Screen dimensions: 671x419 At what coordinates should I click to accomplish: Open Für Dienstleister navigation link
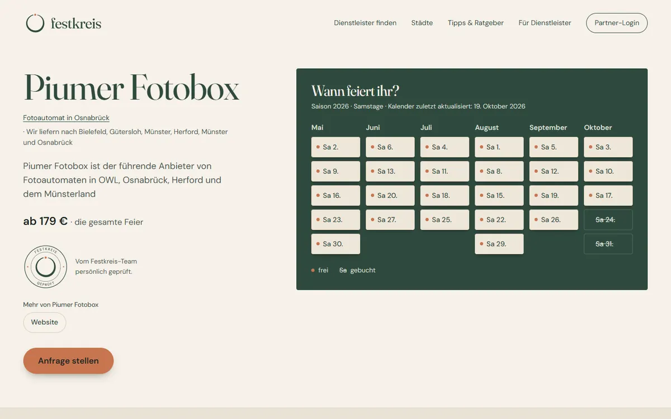545,23
